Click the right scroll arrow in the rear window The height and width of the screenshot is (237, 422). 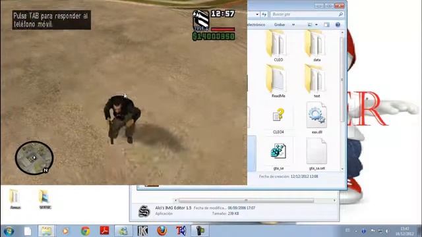[334, 200]
